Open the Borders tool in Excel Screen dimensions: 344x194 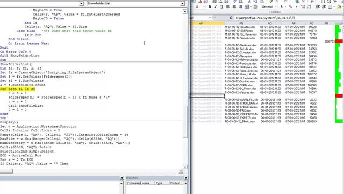[x=330, y=7]
